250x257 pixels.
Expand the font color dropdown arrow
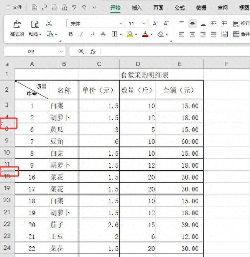tap(151, 34)
